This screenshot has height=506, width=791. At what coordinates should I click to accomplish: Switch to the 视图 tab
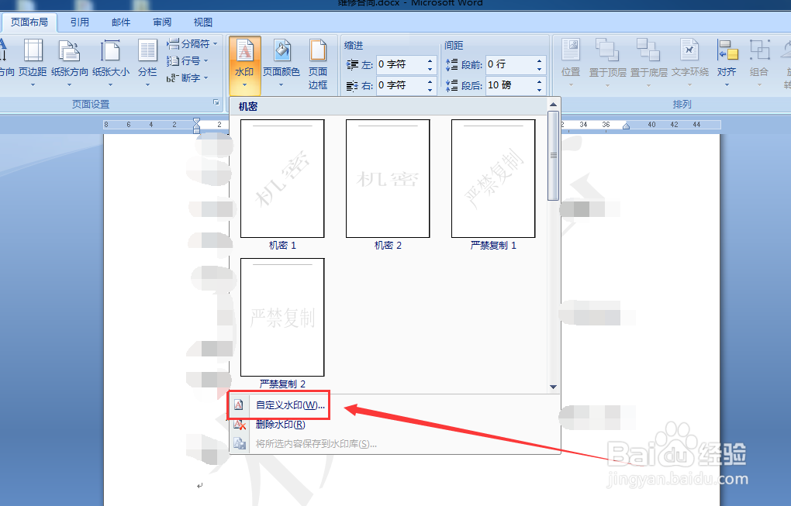(203, 22)
